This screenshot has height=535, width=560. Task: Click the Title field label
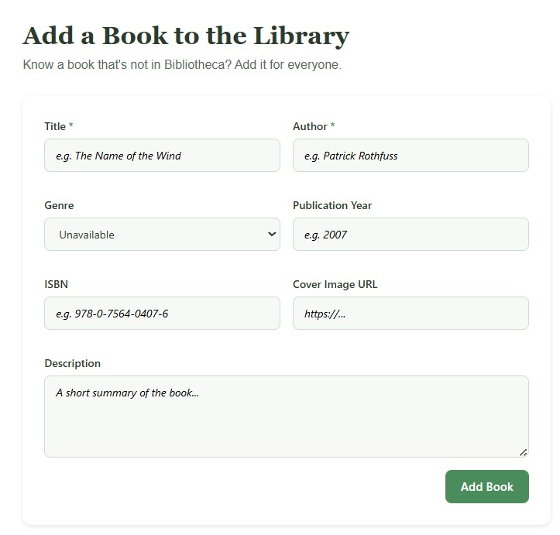coord(55,126)
